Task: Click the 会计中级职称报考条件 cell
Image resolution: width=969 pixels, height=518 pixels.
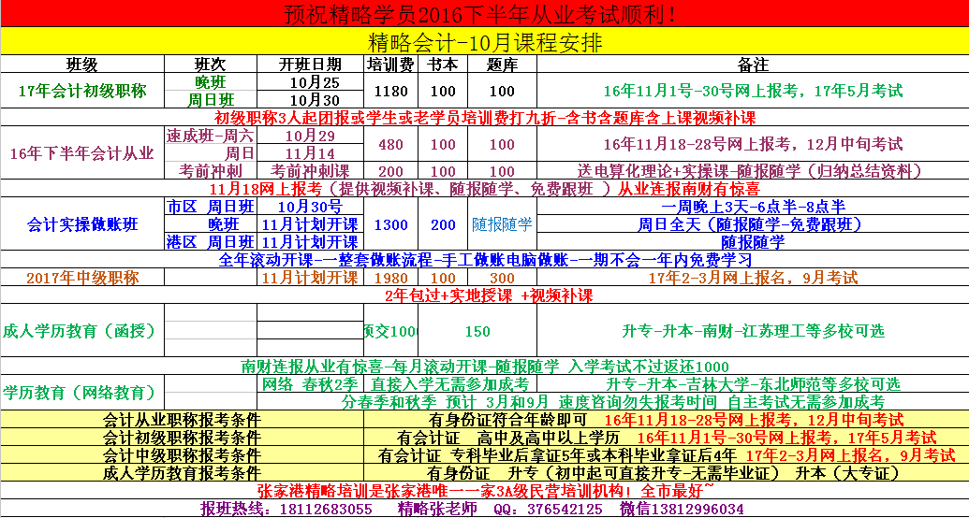Action: pos(182,455)
